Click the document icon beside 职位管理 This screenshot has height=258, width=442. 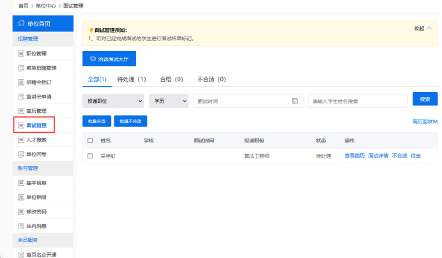[x=21, y=54]
